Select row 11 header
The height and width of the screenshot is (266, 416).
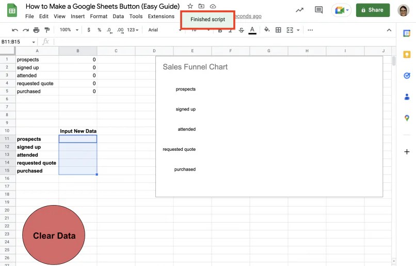point(7,138)
